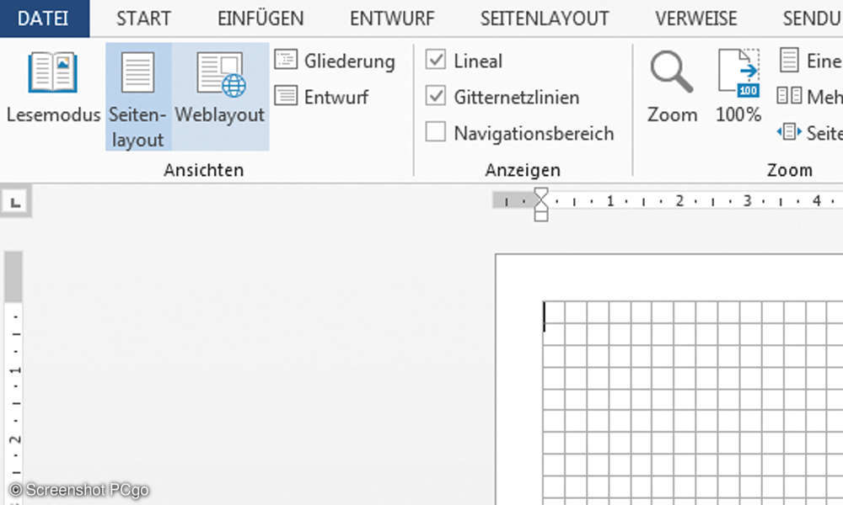
Task: Open Gliederung outline view
Action: coord(335,61)
